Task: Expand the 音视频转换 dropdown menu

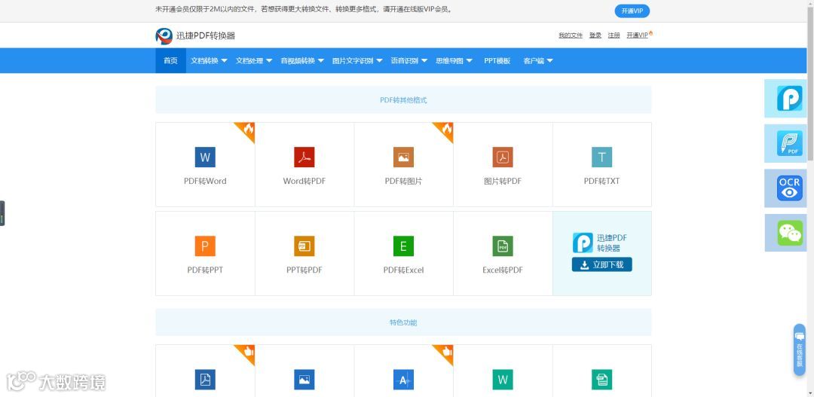Action: (302, 61)
